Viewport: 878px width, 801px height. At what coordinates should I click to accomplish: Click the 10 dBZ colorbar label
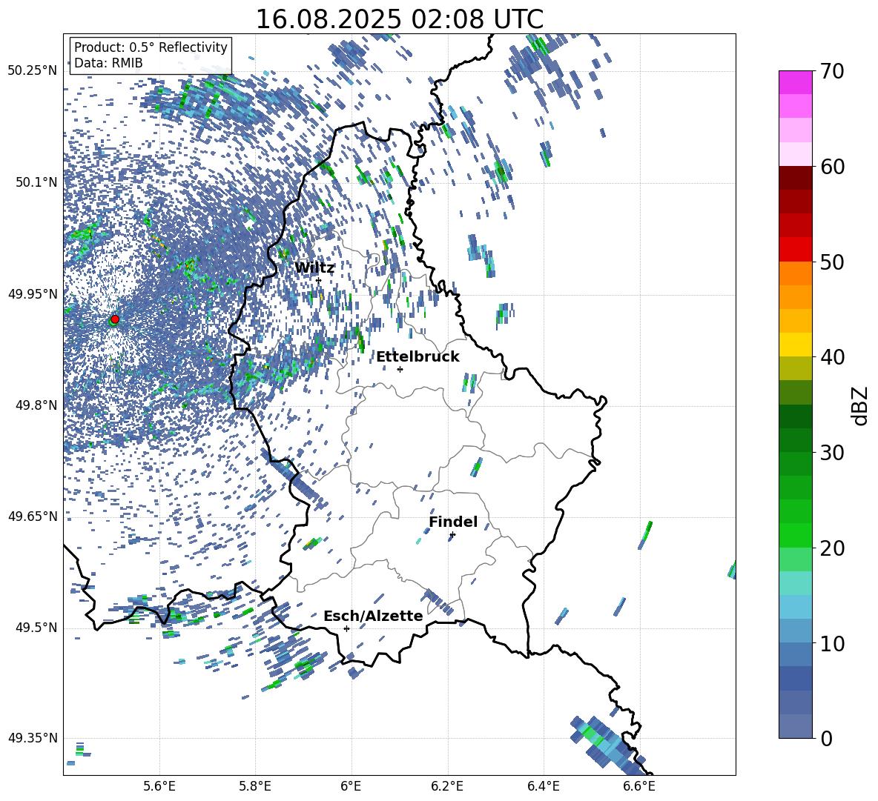pyautogui.click(x=832, y=643)
